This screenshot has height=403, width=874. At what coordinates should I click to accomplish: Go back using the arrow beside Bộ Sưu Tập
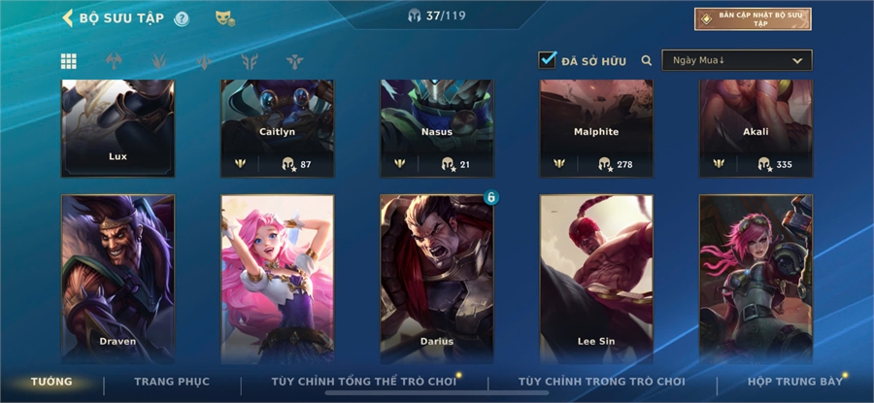67,17
